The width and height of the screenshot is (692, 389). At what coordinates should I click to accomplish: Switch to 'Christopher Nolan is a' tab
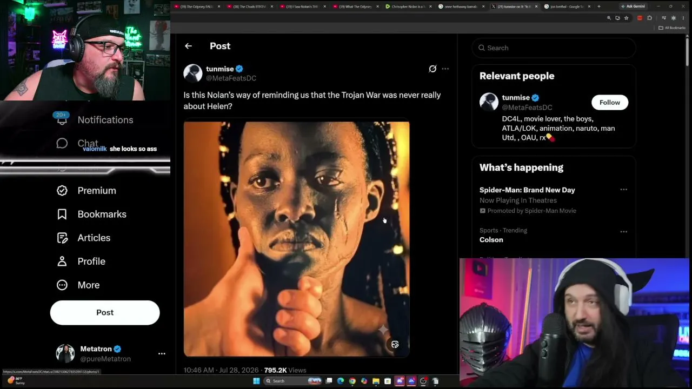click(409, 6)
